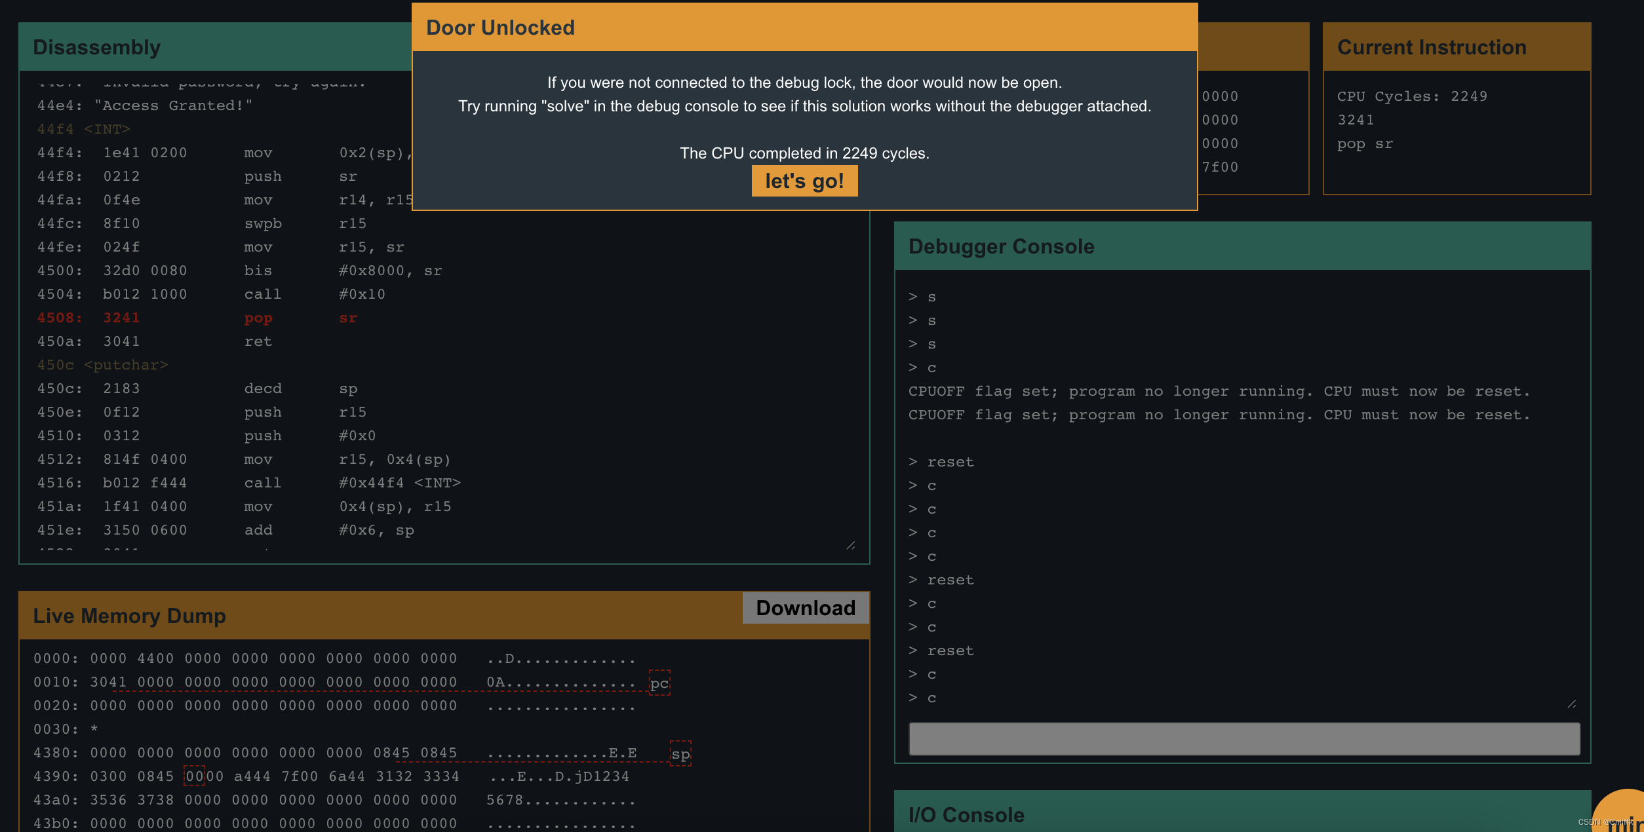This screenshot has width=1644, height=832.
Task: Click the swpb r15 instruction line
Action: [x=202, y=223]
